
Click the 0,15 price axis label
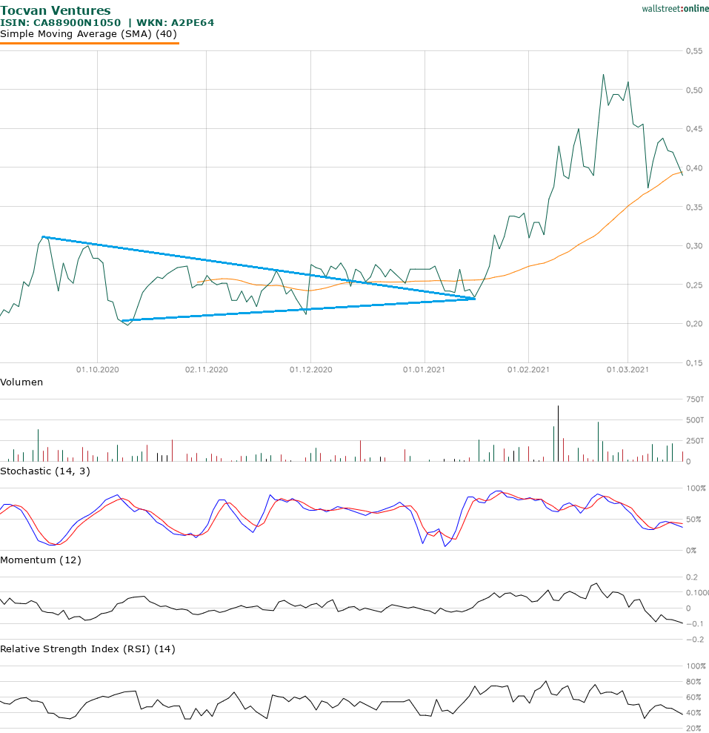click(x=694, y=362)
